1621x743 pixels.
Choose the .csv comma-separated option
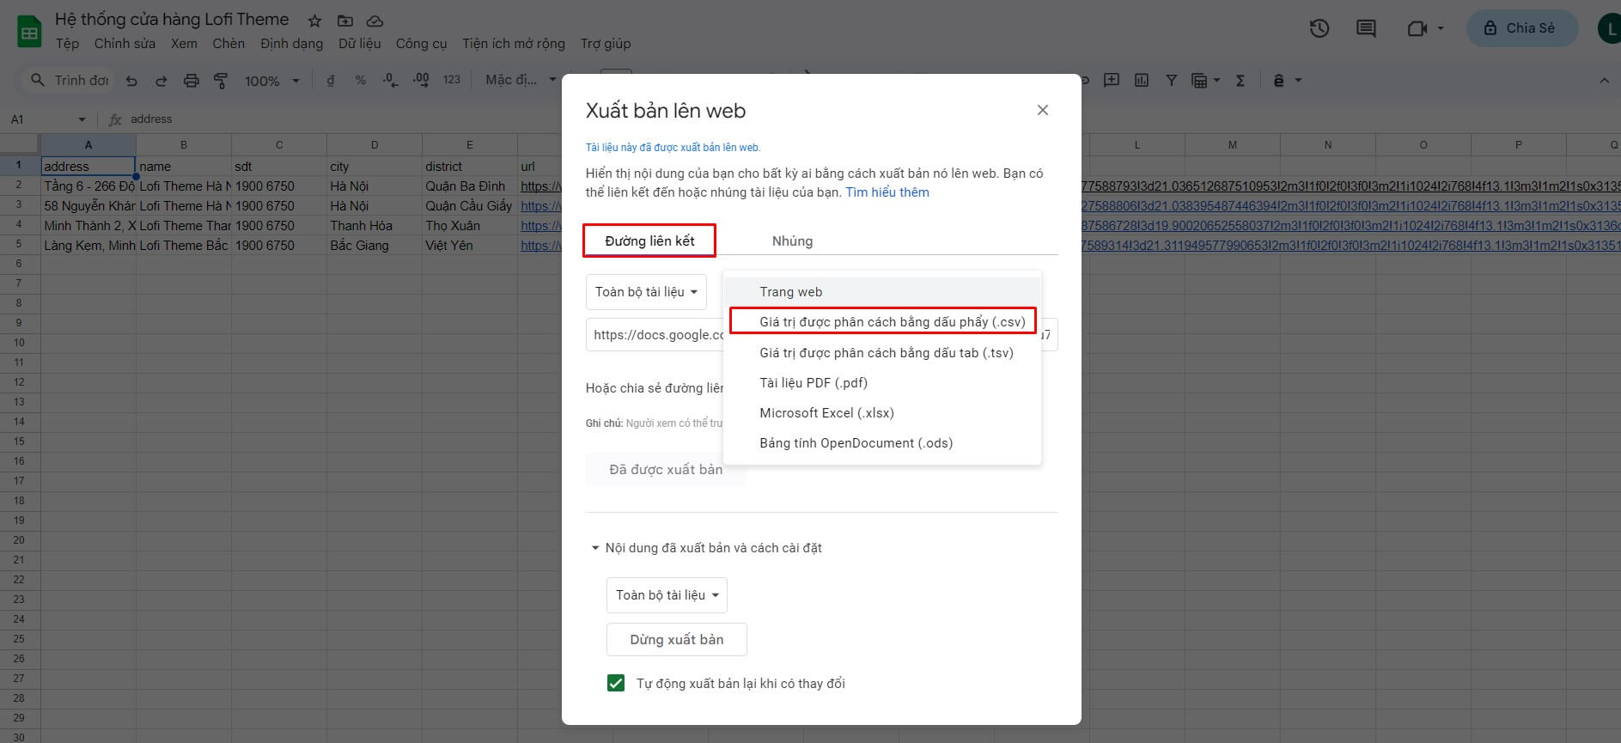pyautogui.click(x=882, y=322)
